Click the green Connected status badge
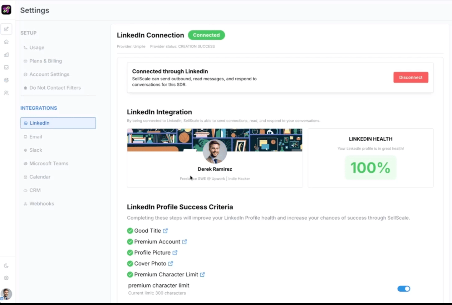Image resolution: width=452 pixels, height=305 pixels. [x=206, y=35]
